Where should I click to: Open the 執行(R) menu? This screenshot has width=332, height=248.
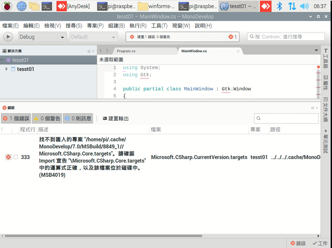pos(138,26)
